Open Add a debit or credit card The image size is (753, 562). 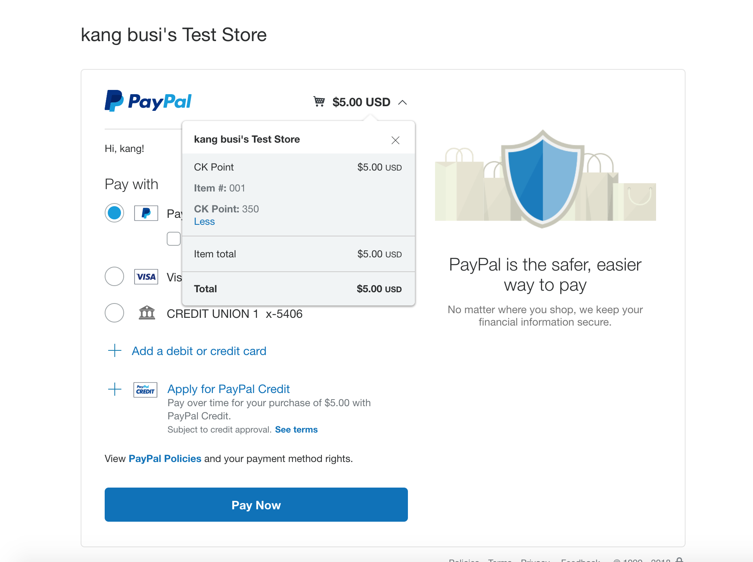[199, 351]
